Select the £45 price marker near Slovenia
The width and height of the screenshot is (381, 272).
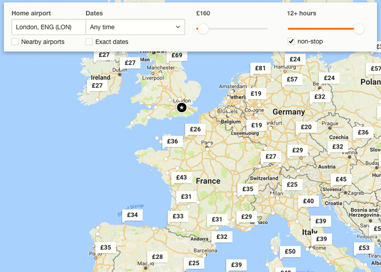click(341, 179)
